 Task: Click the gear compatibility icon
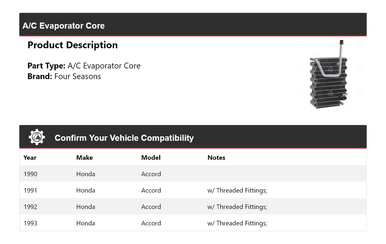[37, 137]
